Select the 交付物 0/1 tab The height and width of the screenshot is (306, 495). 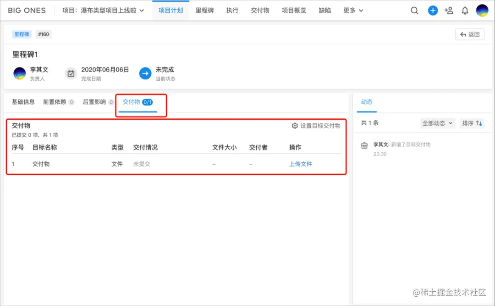[137, 102]
